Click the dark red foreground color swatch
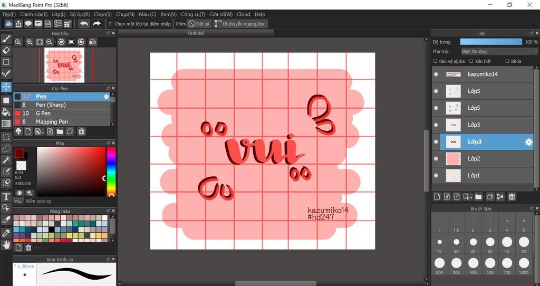 [20, 154]
